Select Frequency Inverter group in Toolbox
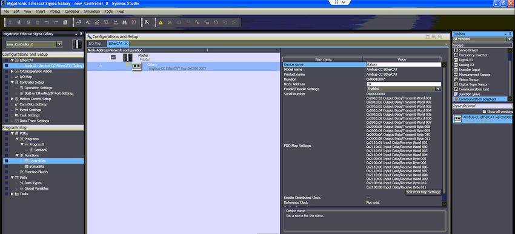 click(473, 55)
